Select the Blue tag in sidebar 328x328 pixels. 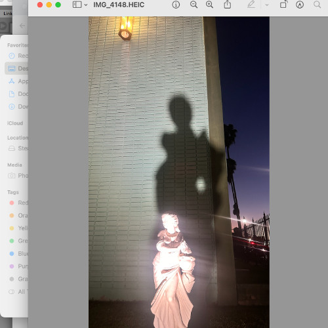click(x=18, y=254)
